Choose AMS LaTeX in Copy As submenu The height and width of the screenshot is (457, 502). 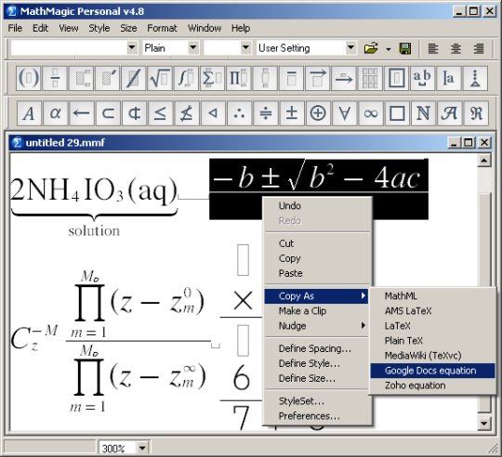point(432,311)
